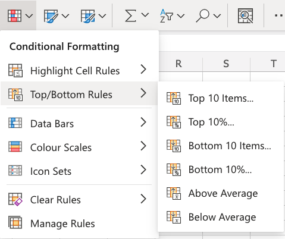
Task: Select column S header
Action: 226,64
